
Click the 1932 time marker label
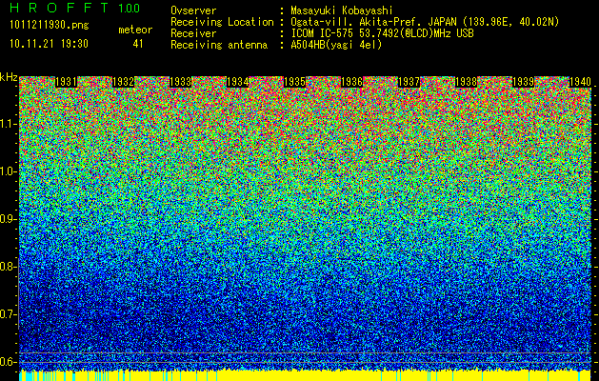tap(124, 82)
